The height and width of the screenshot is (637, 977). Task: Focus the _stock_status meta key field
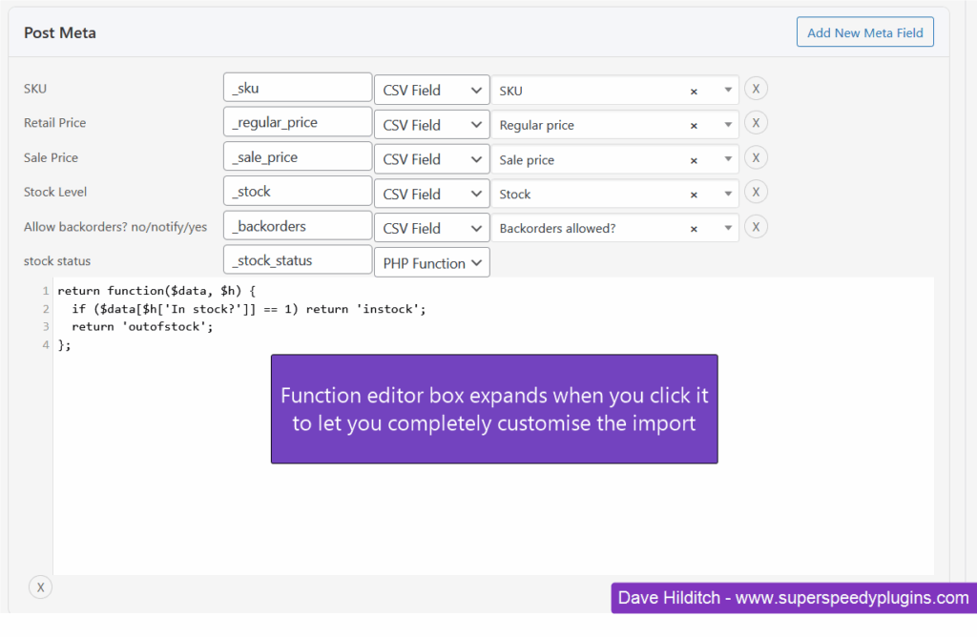[297, 260]
